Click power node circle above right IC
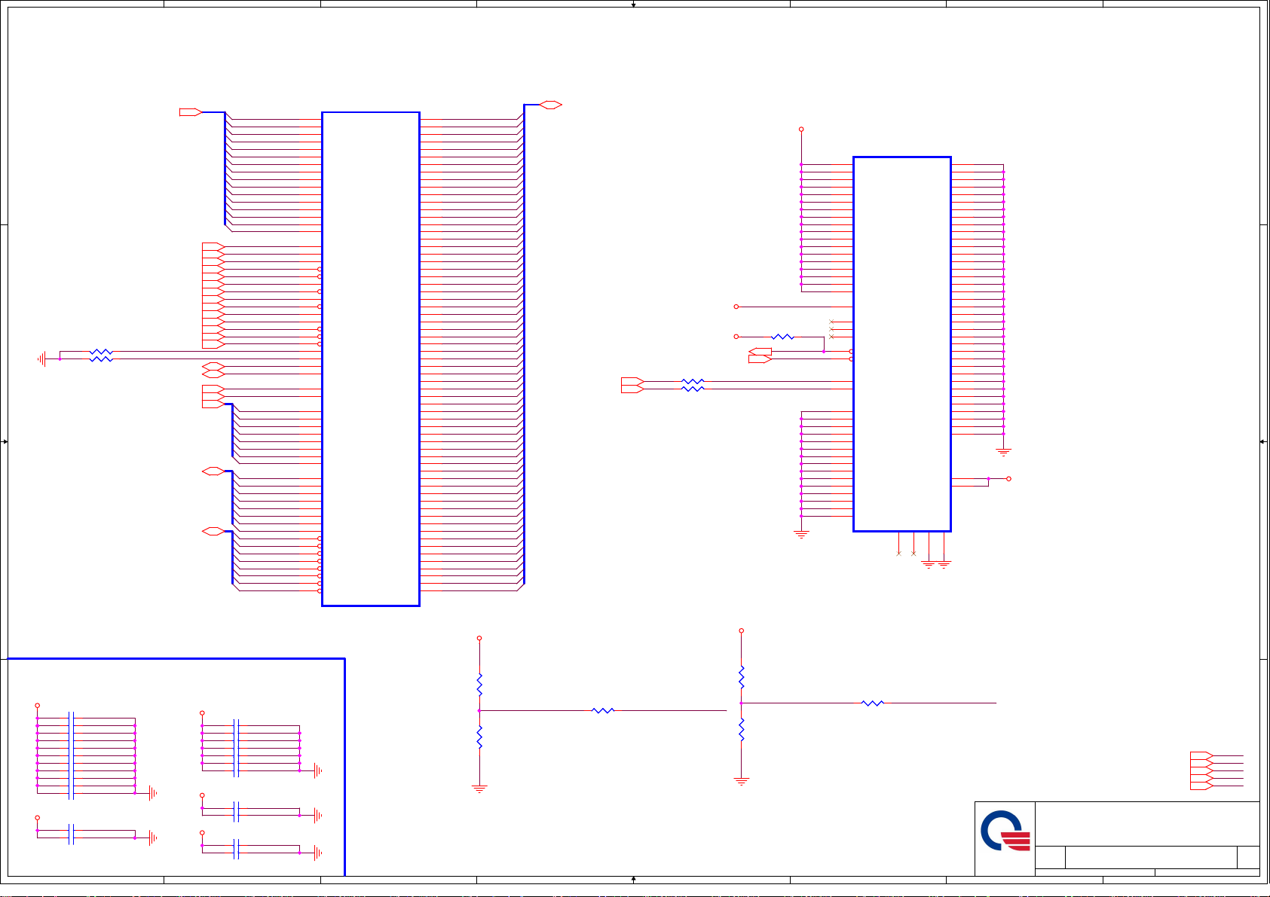 (x=801, y=130)
